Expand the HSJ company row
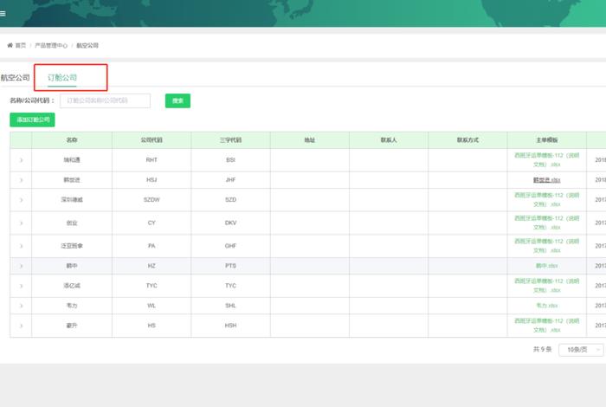This screenshot has height=407, width=606. pyautogui.click(x=21, y=179)
